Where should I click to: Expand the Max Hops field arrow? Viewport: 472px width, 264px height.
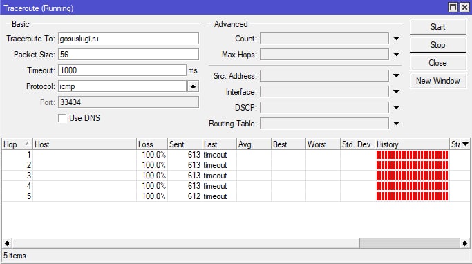pos(396,55)
